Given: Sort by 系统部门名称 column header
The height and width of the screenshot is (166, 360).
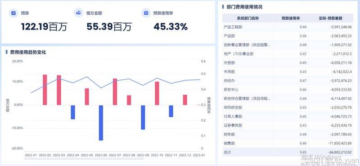Looking at the screenshot, I should pyautogui.click(x=248, y=18).
